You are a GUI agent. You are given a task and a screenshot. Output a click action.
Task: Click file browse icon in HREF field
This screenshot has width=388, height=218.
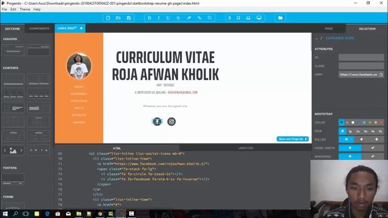click(x=381, y=74)
